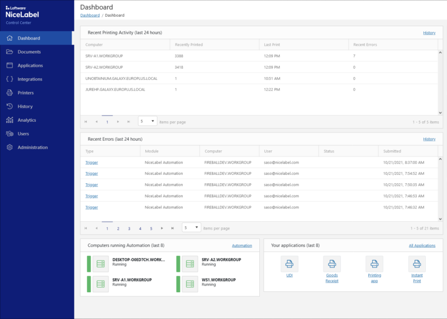Screen dimensions: 447x319
Task: Open the Goods Receipt application icon
Action: (332, 264)
